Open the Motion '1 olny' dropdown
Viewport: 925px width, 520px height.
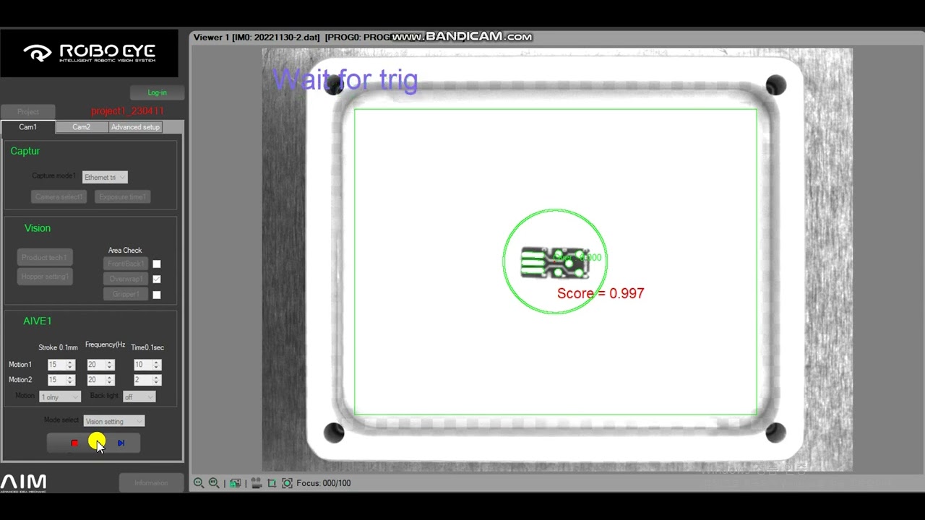click(x=60, y=396)
